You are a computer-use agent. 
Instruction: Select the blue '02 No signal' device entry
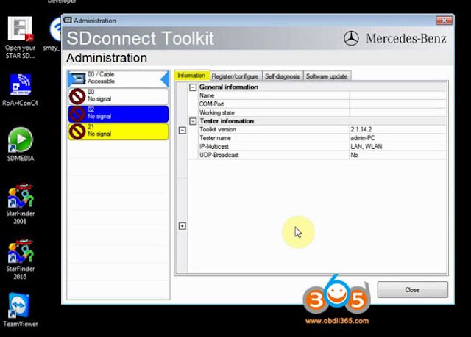click(x=118, y=114)
